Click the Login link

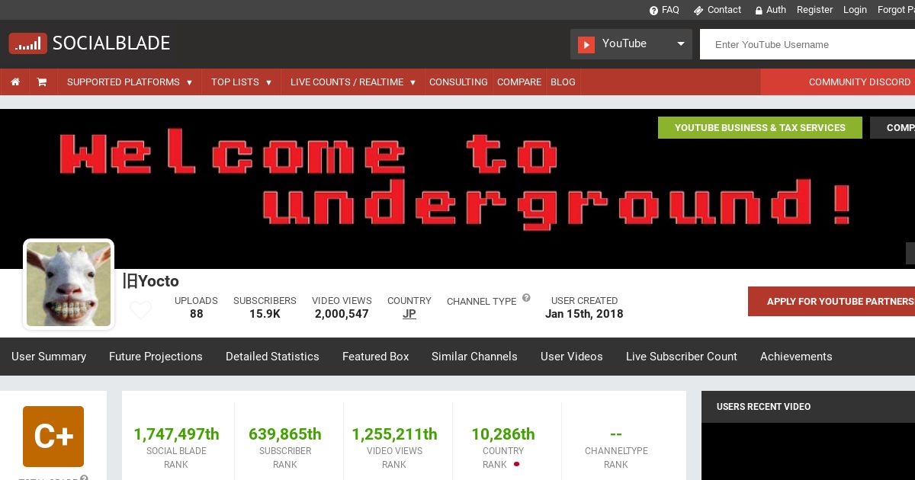pos(855,10)
